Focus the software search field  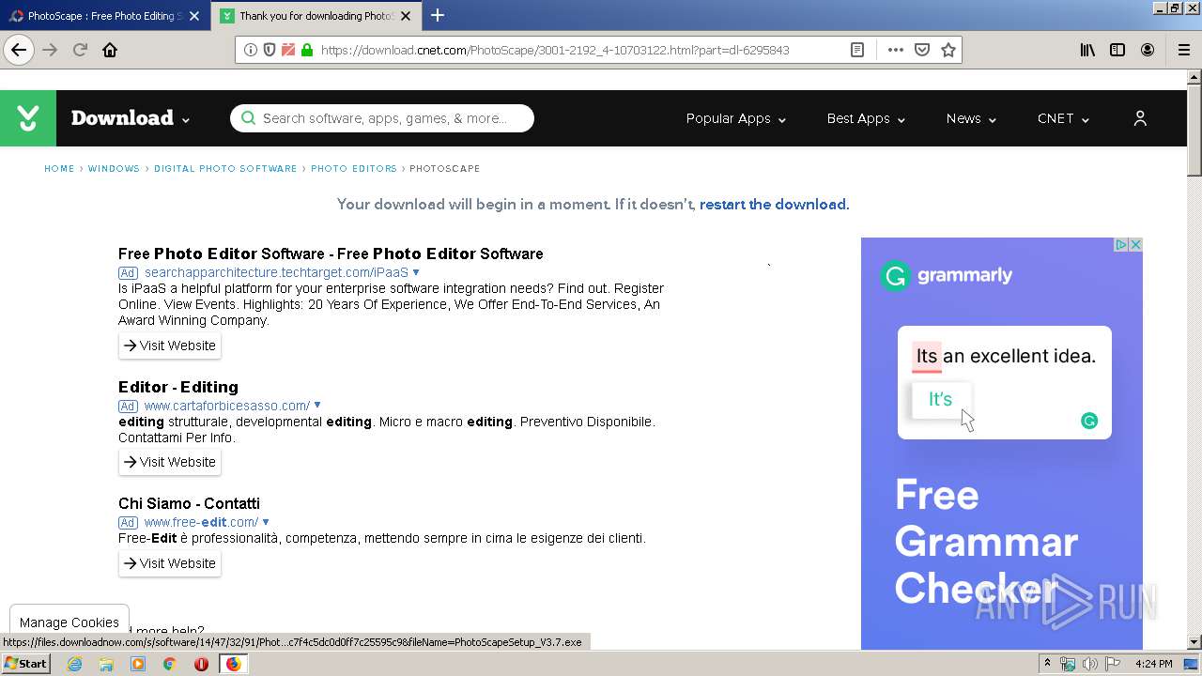coord(382,118)
